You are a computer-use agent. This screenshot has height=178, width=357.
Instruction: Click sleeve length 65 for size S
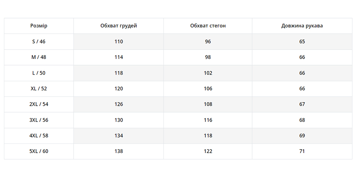(302, 42)
